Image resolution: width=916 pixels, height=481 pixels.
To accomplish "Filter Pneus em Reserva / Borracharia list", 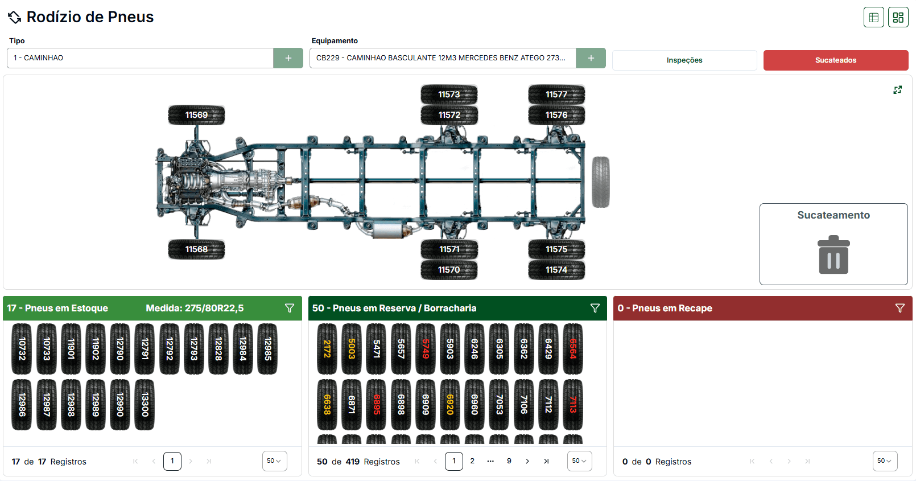I will (x=595, y=308).
